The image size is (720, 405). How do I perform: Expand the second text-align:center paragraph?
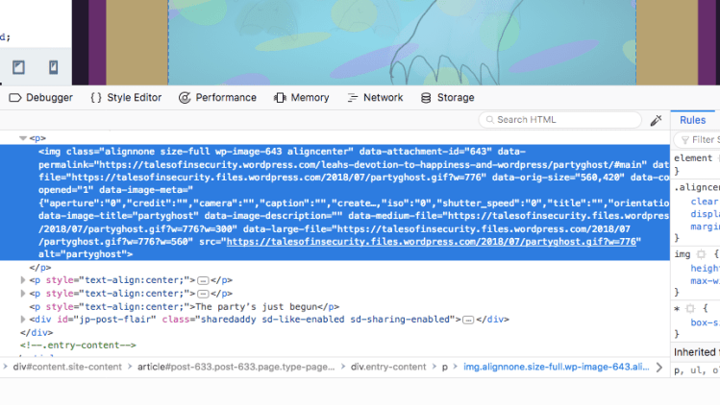click(x=22, y=294)
